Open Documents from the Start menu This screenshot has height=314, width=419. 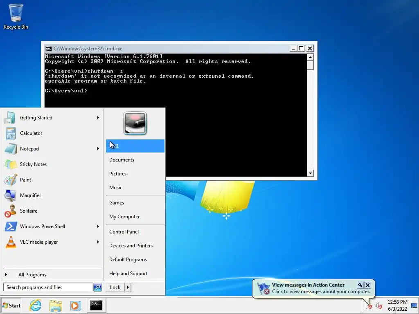coord(122,160)
